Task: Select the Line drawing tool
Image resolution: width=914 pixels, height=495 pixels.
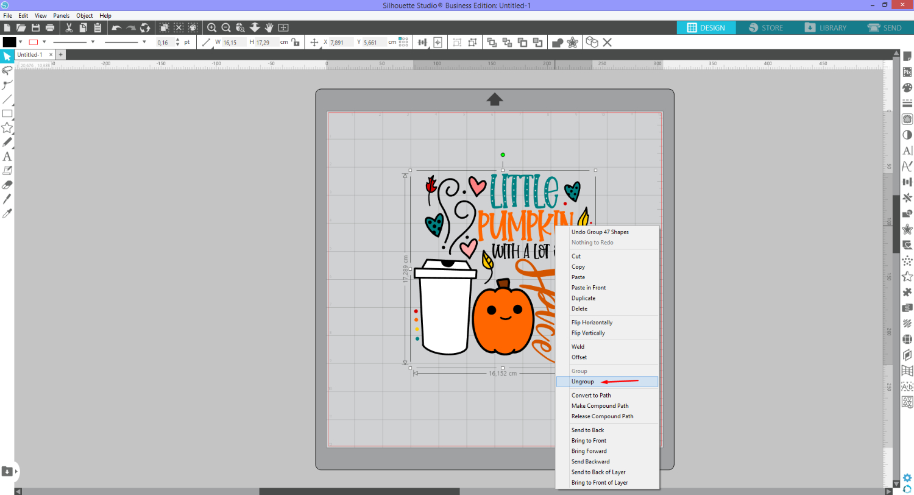Action: pos(7,99)
